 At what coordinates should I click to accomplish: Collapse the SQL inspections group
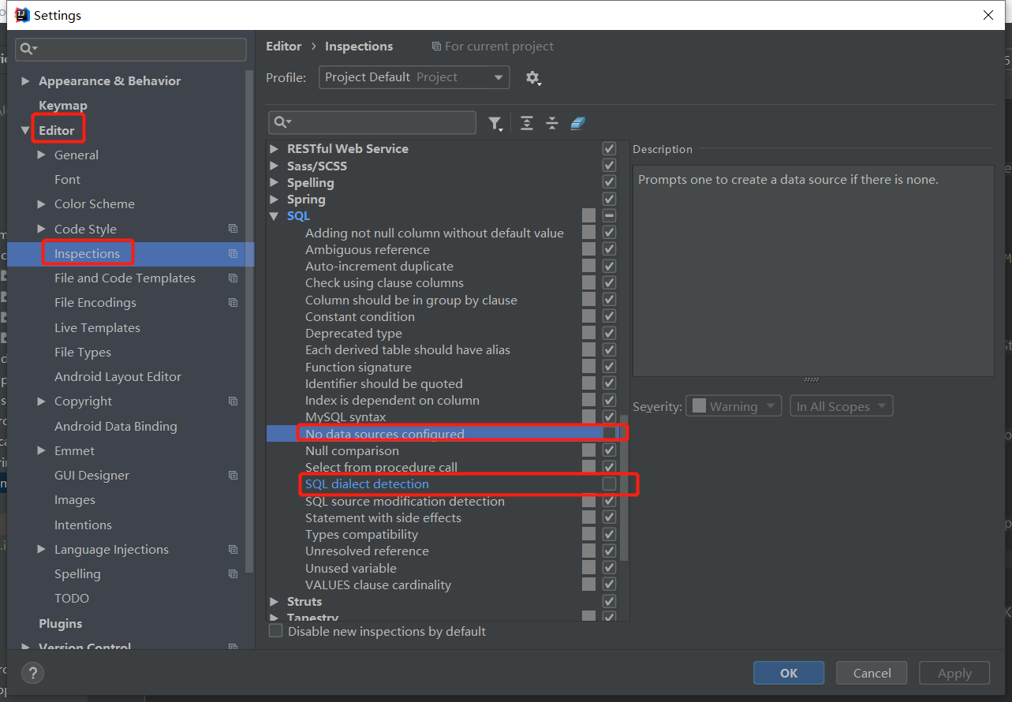[x=274, y=215]
